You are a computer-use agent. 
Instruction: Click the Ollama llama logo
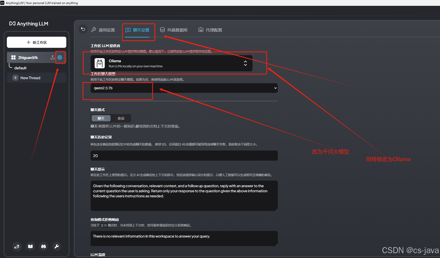(x=100, y=63)
